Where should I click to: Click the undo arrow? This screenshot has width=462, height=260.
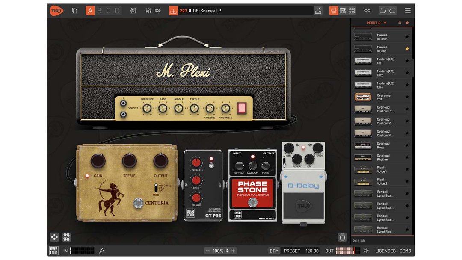[383, 11]
